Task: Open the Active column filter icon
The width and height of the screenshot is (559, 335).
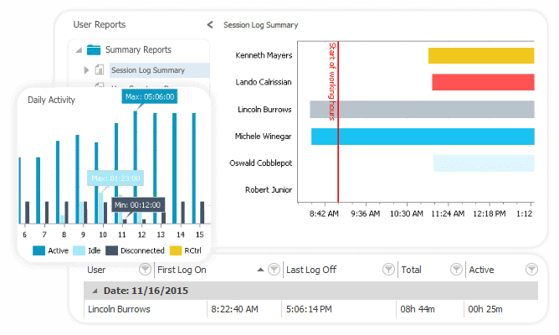Action: (531, 270)
